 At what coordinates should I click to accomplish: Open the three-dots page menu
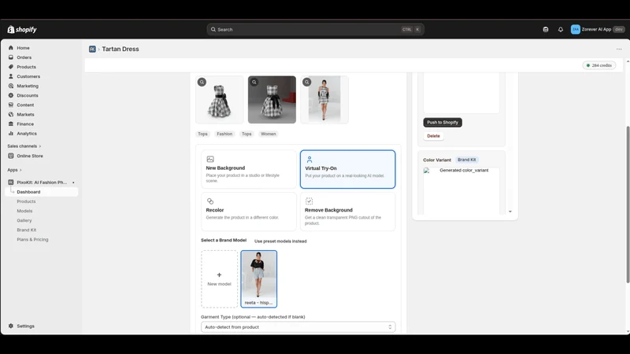tap(619, 49)
